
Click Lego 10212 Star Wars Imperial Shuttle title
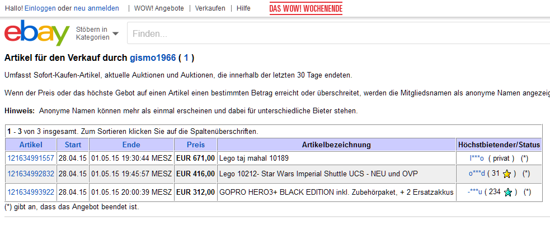(318, 174)
